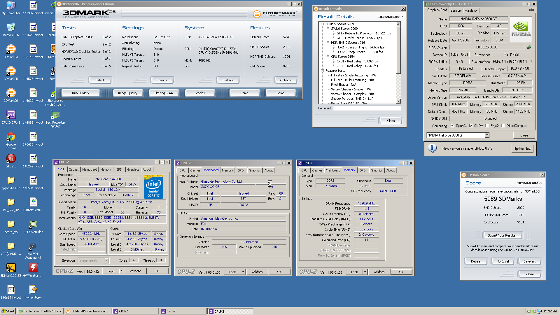The width and height of the screenshot is (560, 315).
Task: Click the taskbar clock showing 12:32 PM
Action: pyautogui.click(x=550, y=311)
